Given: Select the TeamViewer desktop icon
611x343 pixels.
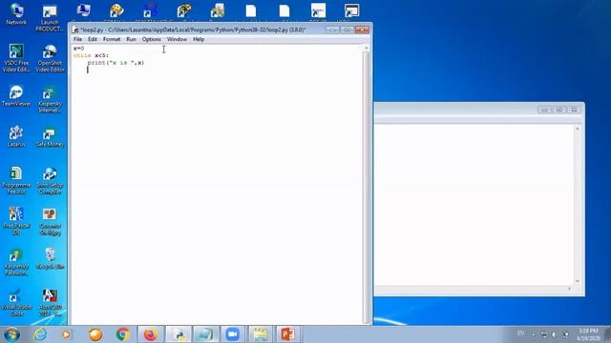Looking at the screenshot, I should tap(16, 95).
